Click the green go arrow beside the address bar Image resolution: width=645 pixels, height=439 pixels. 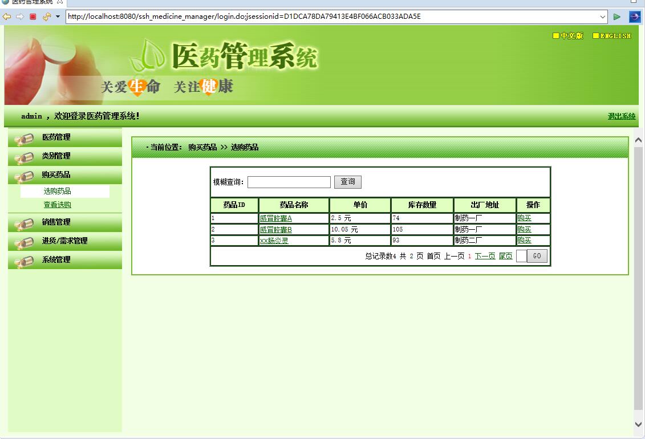pyautogui.click(x=616, y=17)
